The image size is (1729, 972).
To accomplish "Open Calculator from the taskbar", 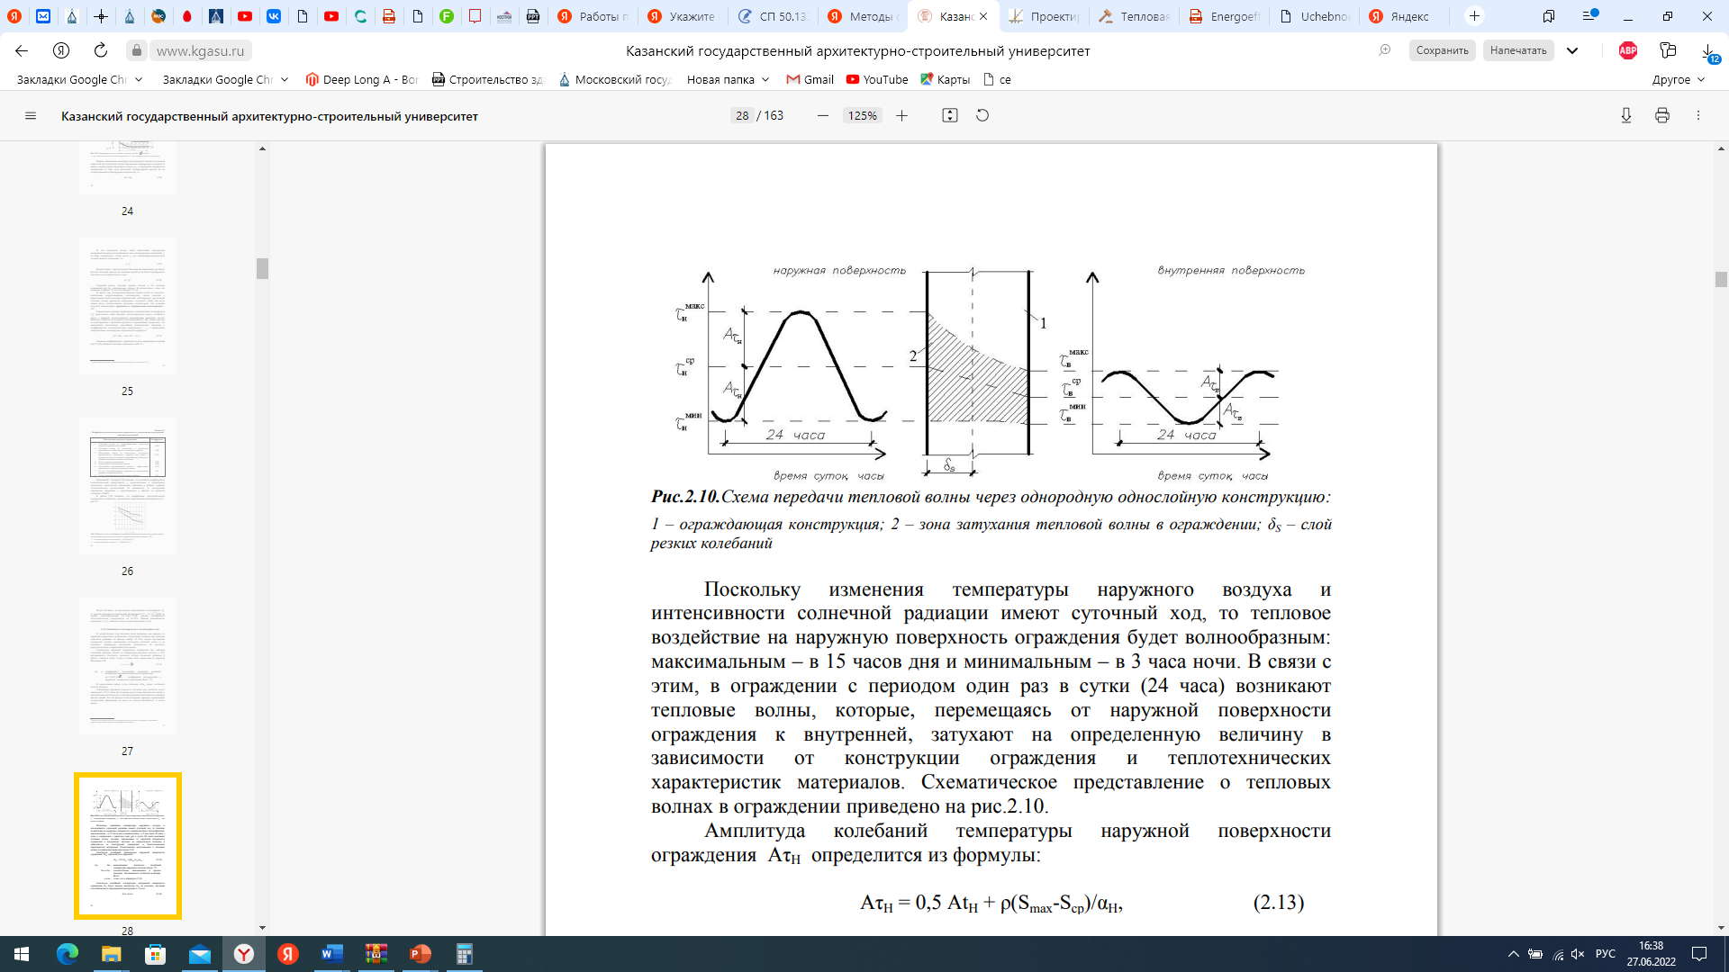I will 464,954.
